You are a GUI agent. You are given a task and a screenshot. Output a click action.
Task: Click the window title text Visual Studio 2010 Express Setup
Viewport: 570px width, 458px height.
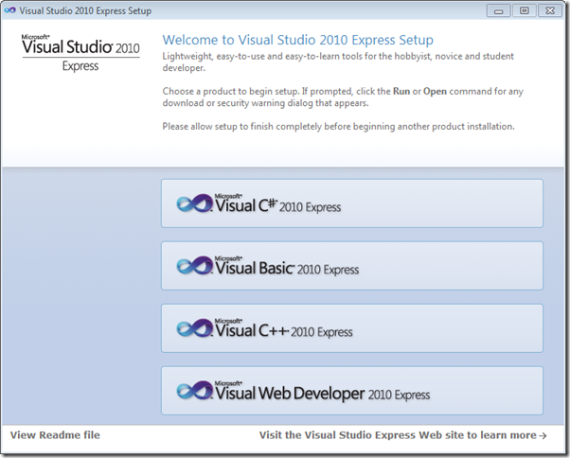click(85, 11)
